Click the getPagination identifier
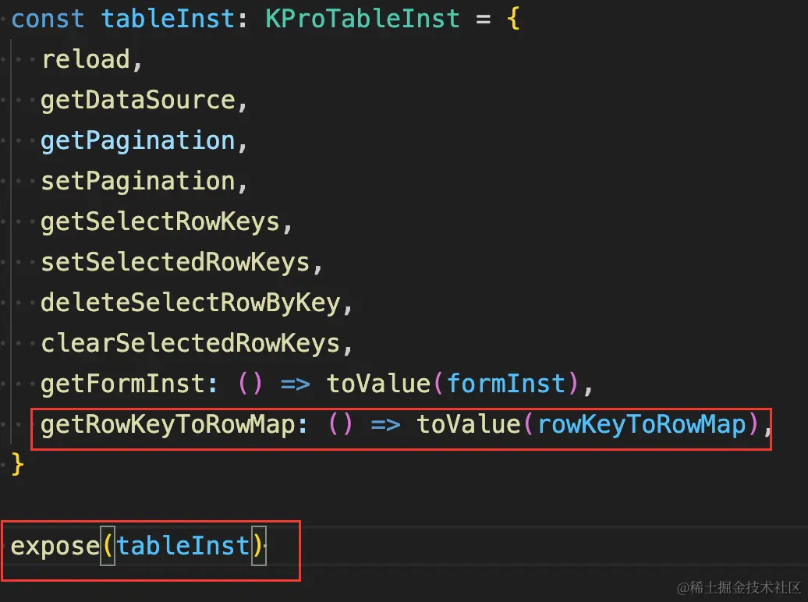The height and width of the screenshot is (602, 808). click(137, 140)
